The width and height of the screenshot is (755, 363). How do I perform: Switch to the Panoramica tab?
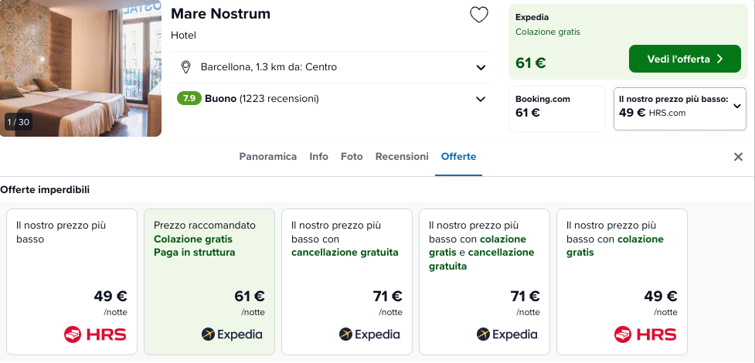coord(267,157)
